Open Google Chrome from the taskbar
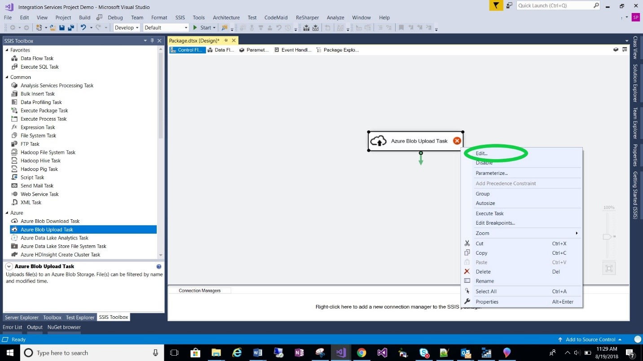 (361, 352)
